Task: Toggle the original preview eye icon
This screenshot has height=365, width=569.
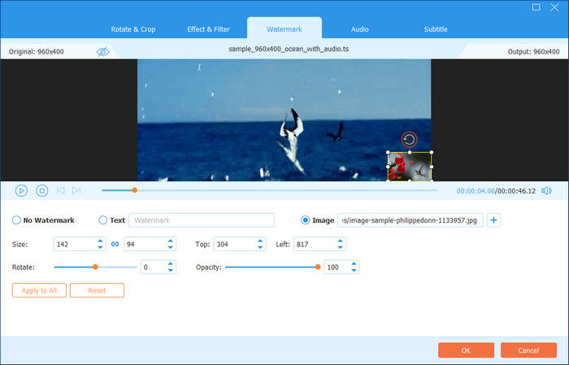Action: coord(102,51)
